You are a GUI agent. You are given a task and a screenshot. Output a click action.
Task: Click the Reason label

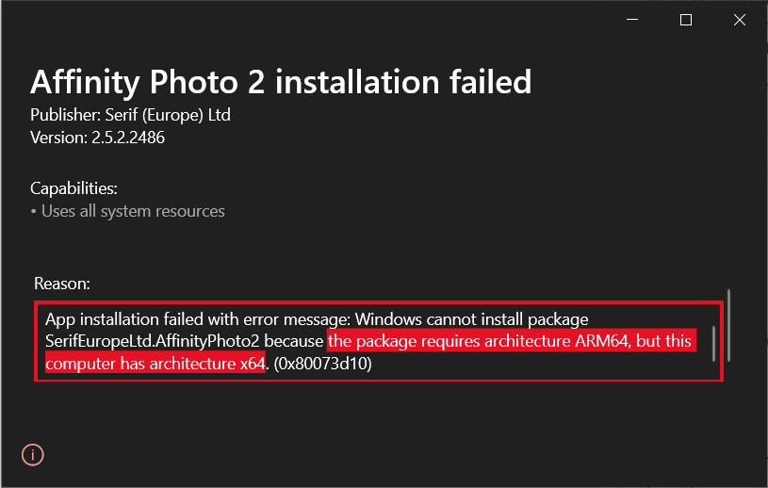point(61,283)
